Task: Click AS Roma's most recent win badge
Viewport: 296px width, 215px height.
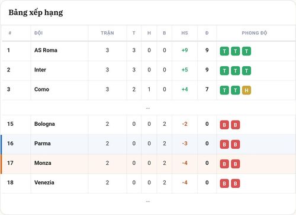Action: (246, 51)
